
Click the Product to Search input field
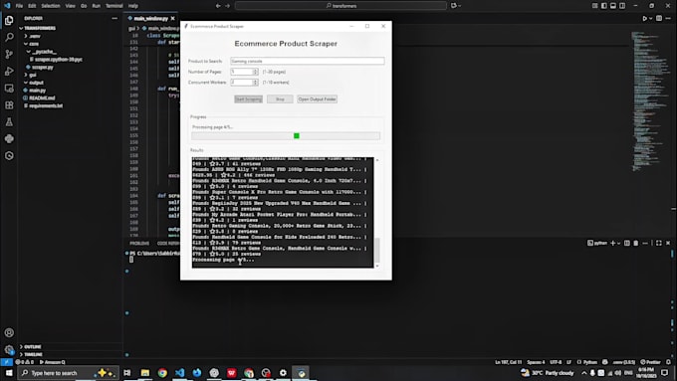pyautogui.click(x=308, y=62)
